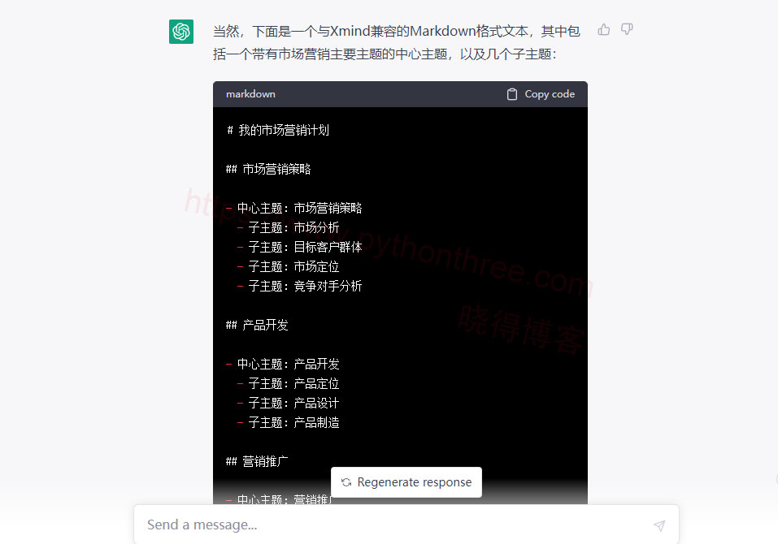
Task: Click the line '子主题：产品定位'
Action: (293, 384)
